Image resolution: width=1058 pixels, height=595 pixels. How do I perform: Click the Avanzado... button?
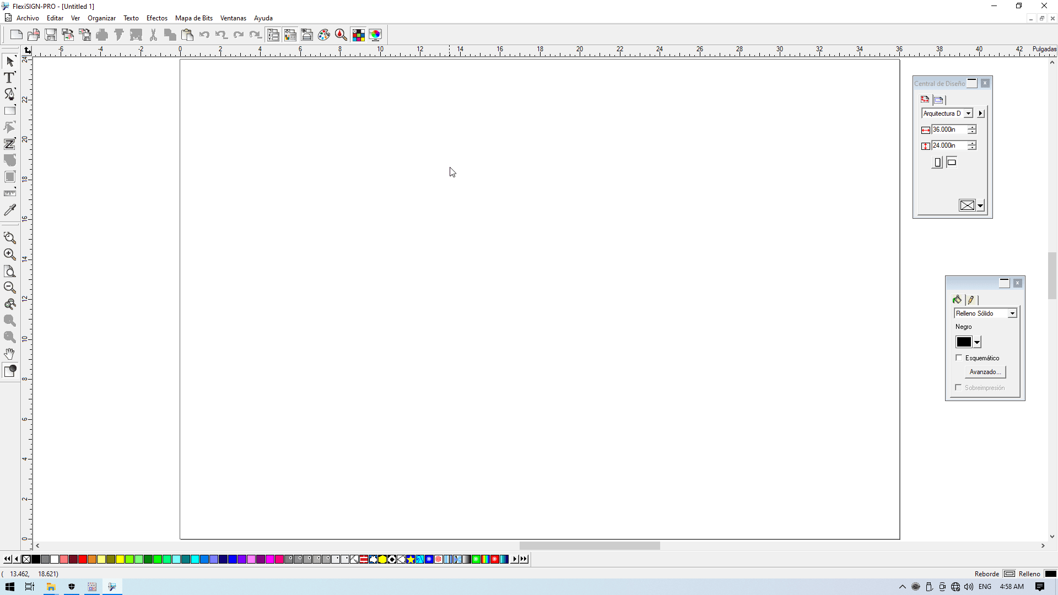click(x=985, y=372)
